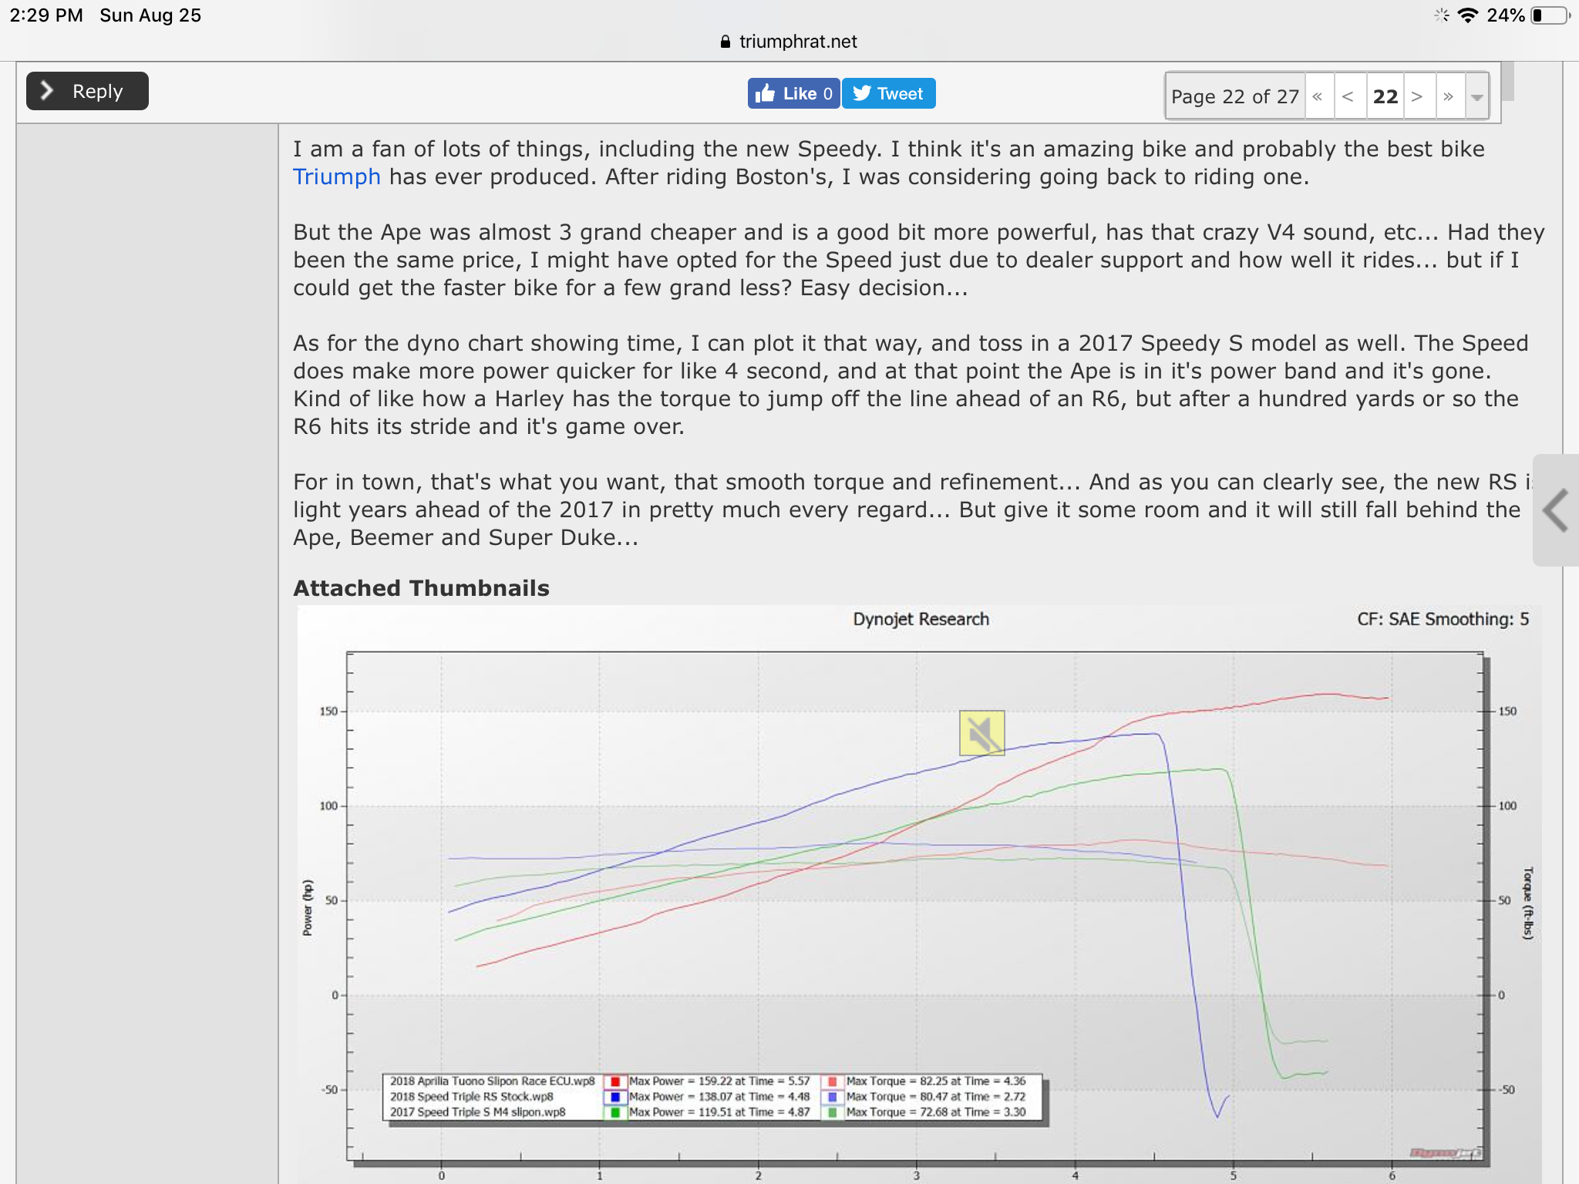Click the light red Max Torque swatch
1579x1184 pixels.
(832, 1081)
